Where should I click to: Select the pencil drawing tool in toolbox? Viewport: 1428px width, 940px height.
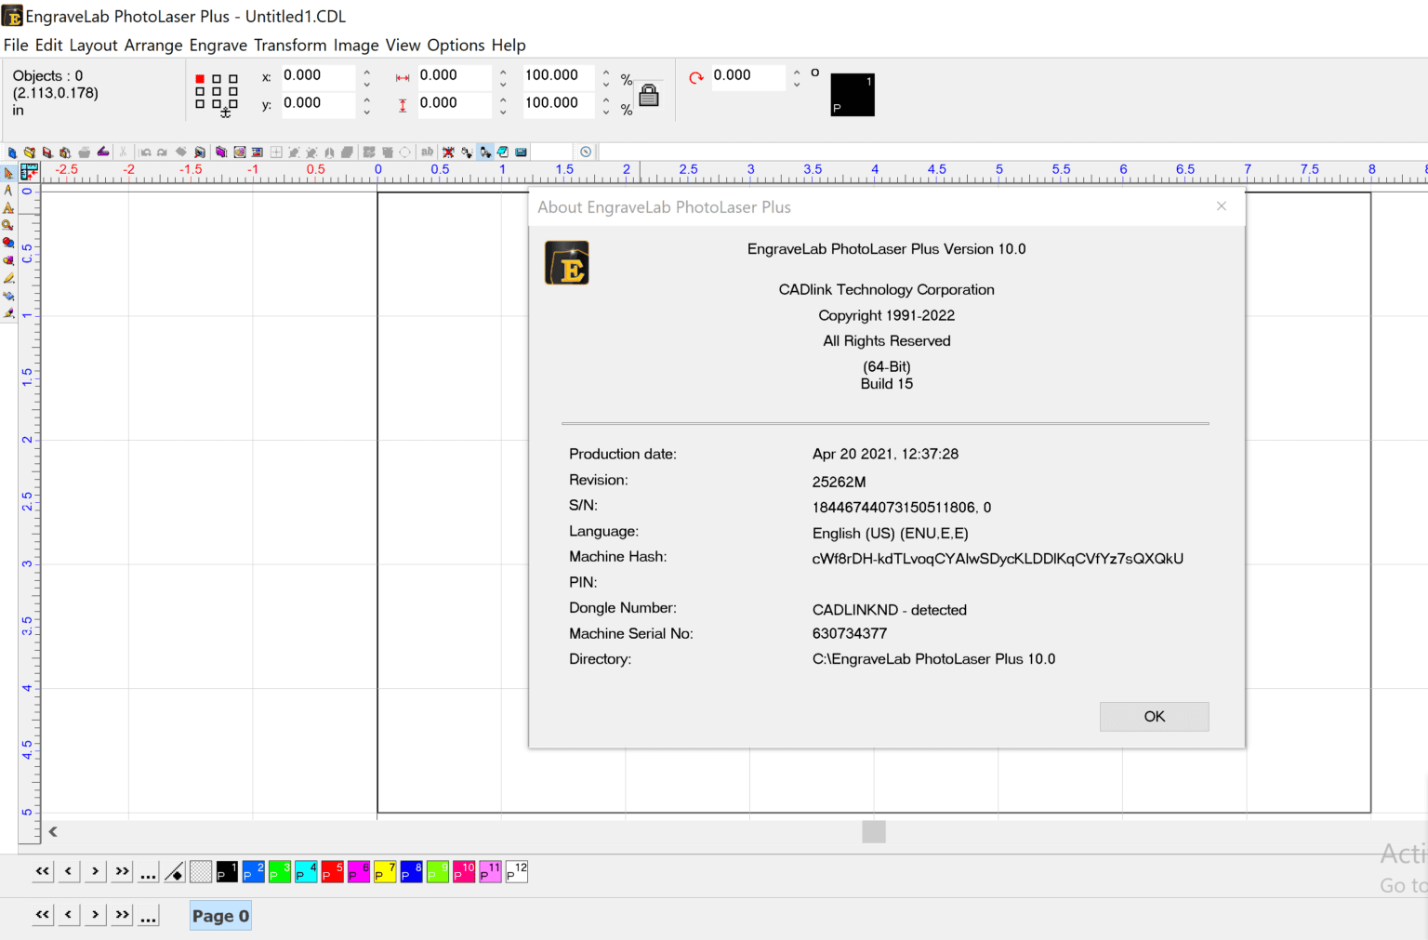pos(8,278)
